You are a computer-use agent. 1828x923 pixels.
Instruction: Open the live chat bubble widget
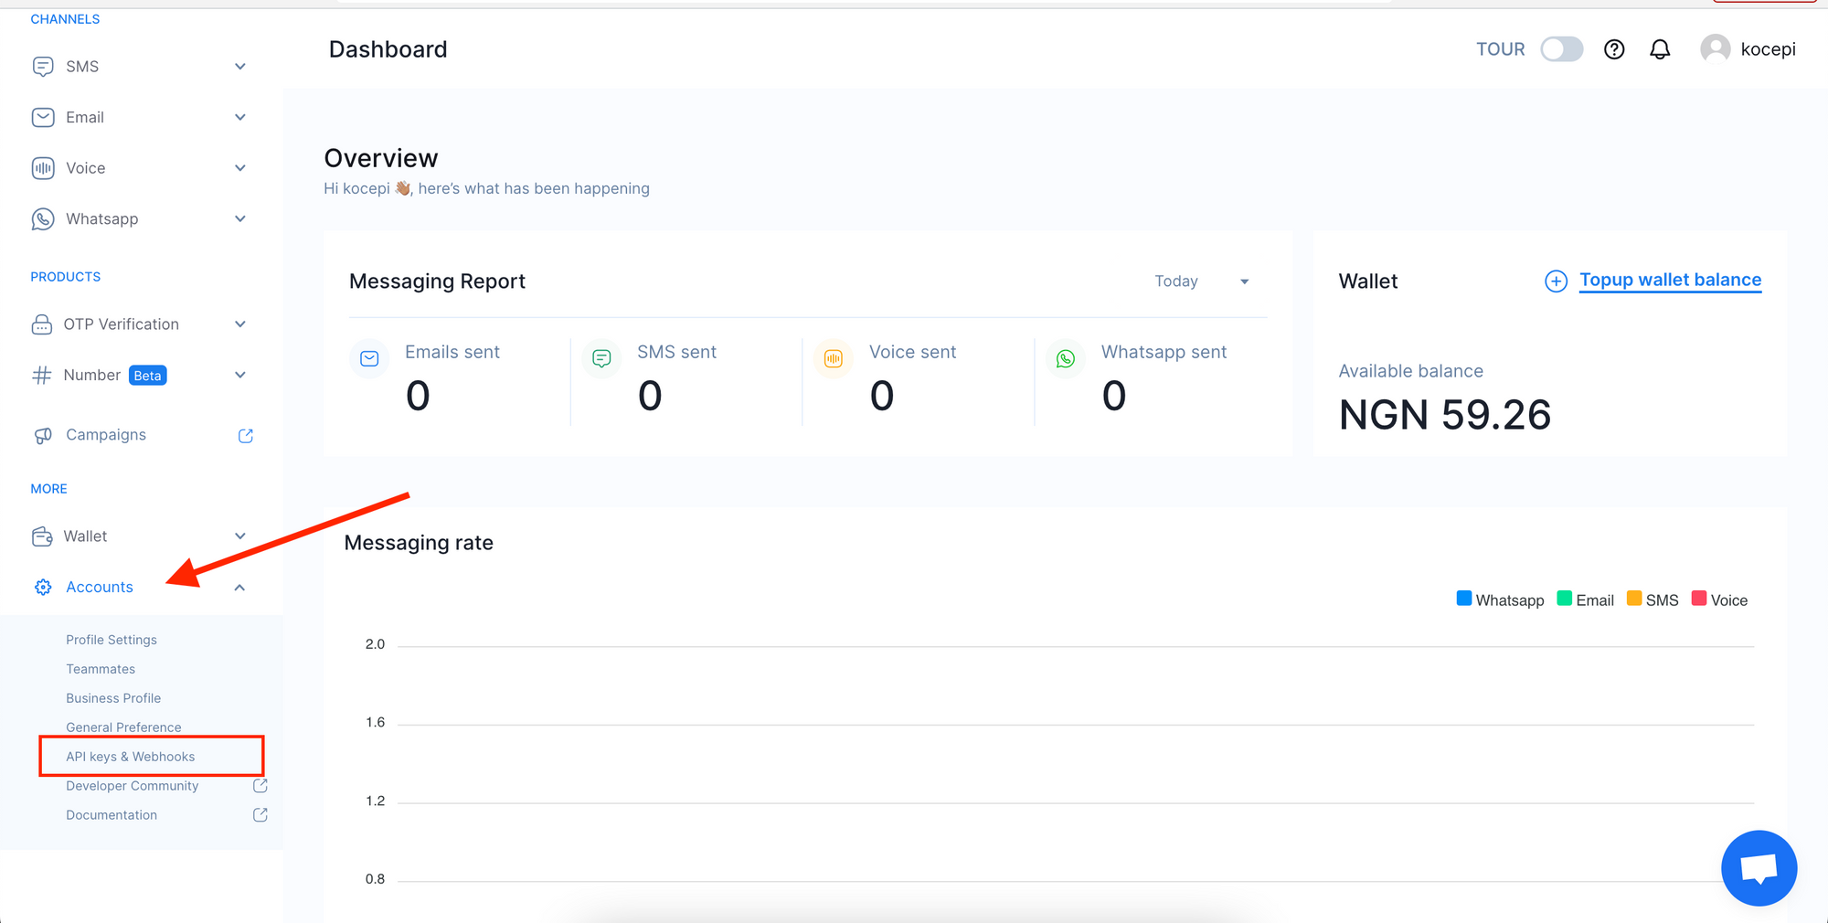coord(1759,867)
